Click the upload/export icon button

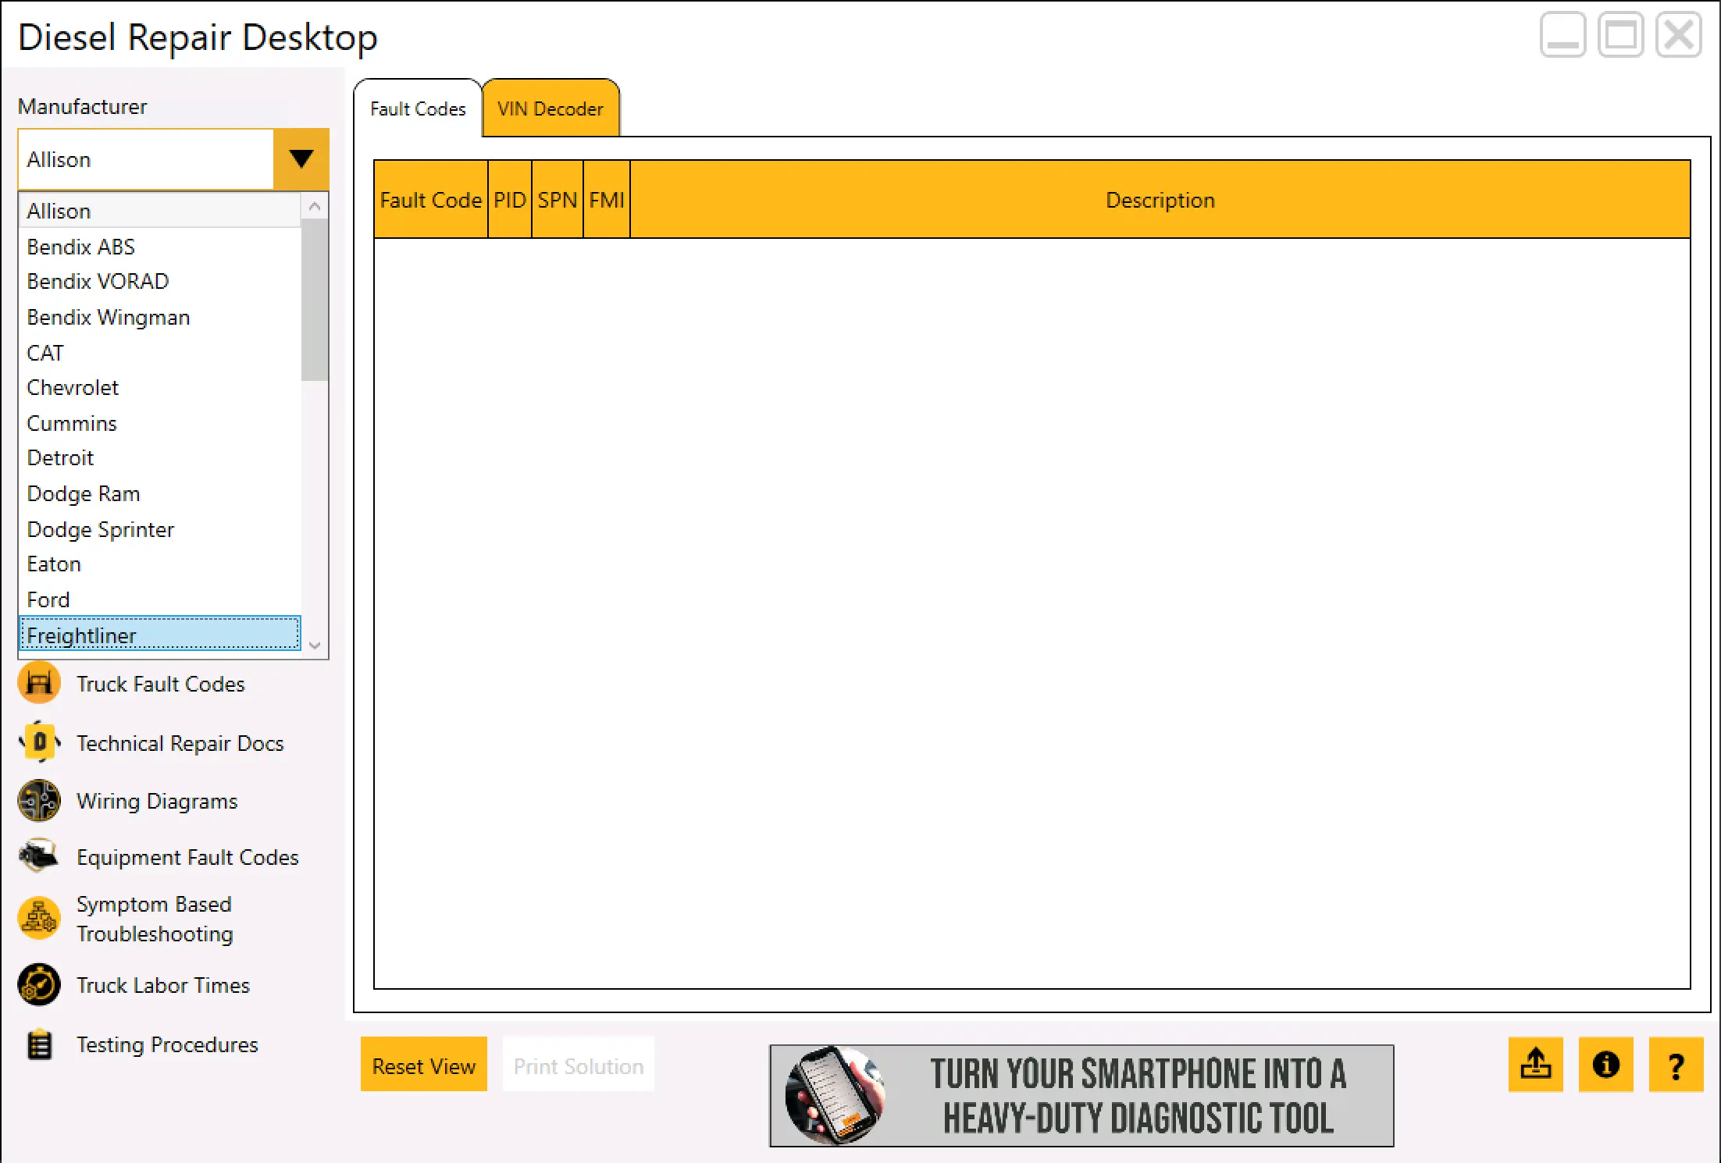1535,1065
